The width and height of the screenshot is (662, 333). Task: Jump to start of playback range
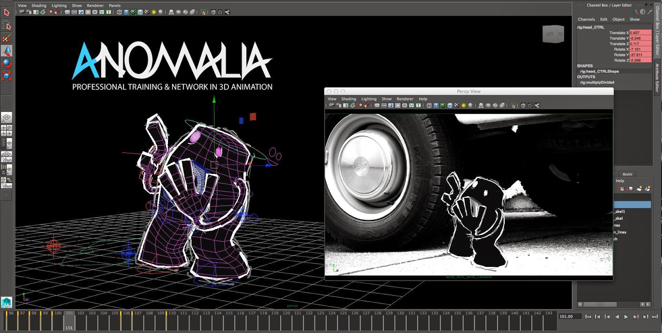pos(588,317)
